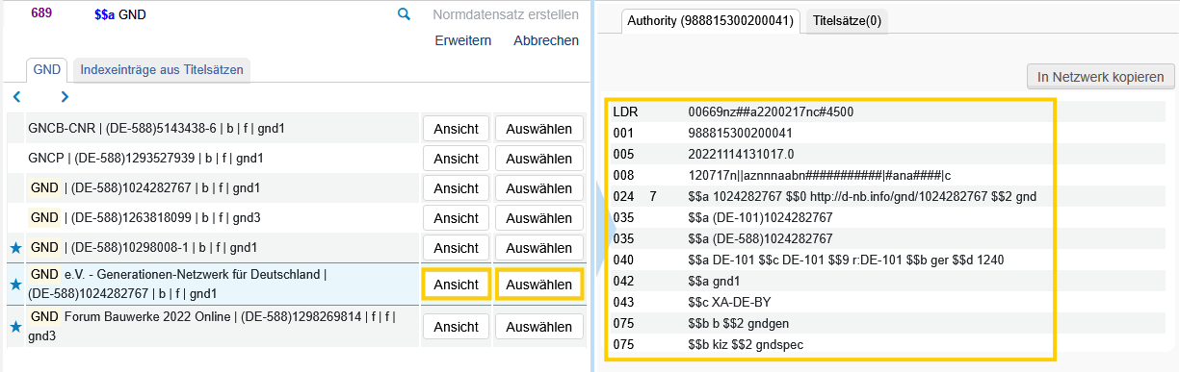
Task: Click In Netzwerk kopieren button
Action: tap(1101, 77)
